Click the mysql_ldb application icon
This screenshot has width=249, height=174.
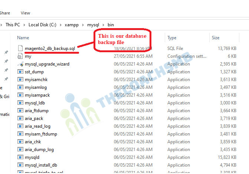pyautogui.click(x=20, y=103)
